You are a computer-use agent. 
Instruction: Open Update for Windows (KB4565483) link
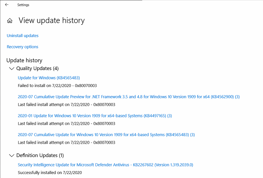coord(49,78)
